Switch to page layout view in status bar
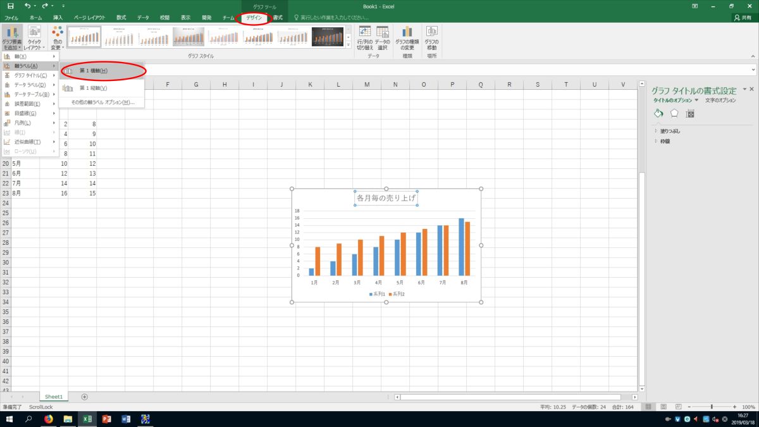 click(662, 407)
